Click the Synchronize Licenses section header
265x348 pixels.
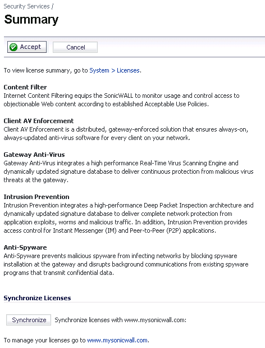[37, 298]
